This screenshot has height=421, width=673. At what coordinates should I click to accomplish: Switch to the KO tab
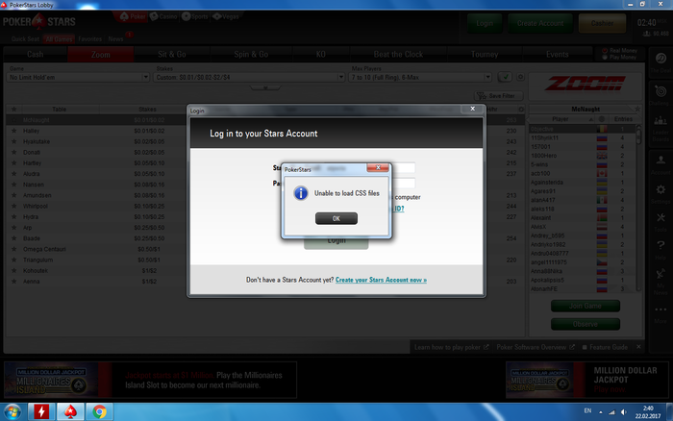click(320, 55)
